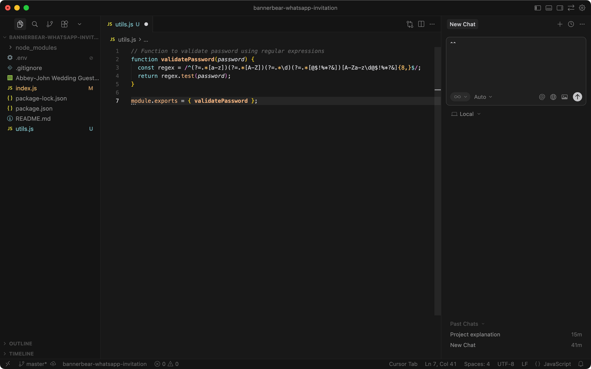Open the Search panel in the sidebar
The height and width of the screenshot is (369, 591).
click(35, 24)
